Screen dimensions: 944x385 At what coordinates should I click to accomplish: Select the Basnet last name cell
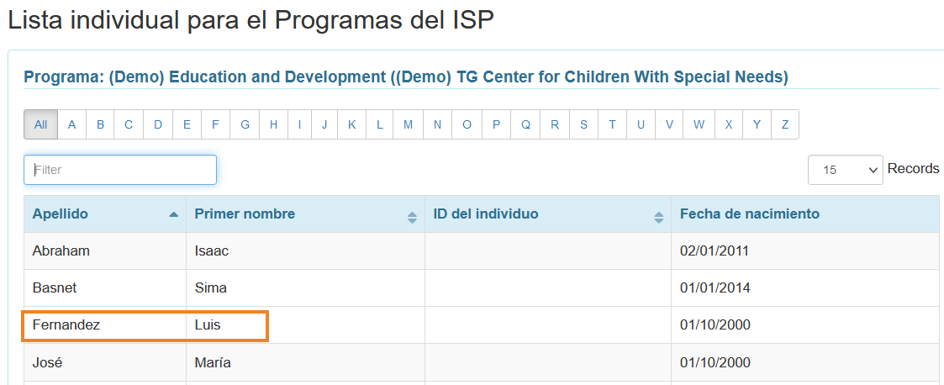105,288
